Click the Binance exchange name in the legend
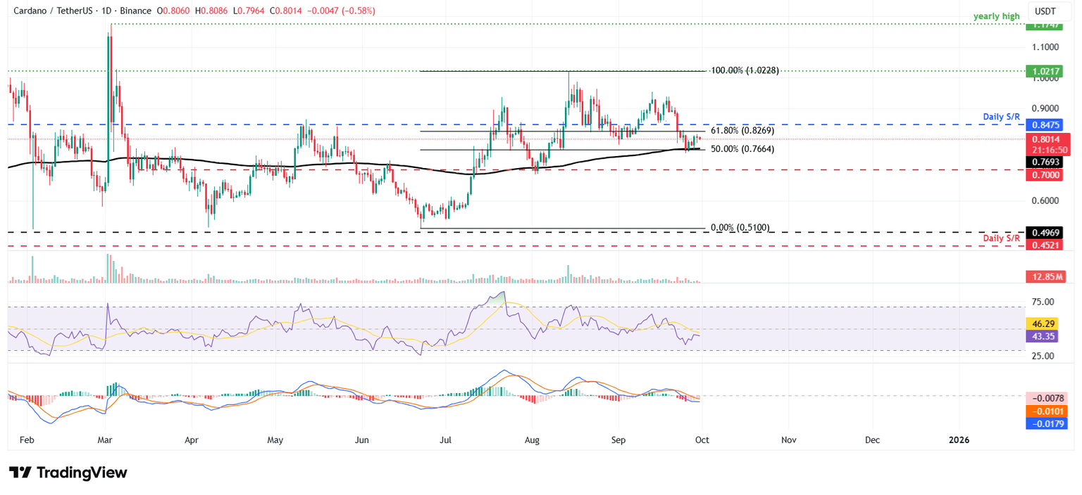The width and height of the screenshot is (1082, 495). coord(134,11)
